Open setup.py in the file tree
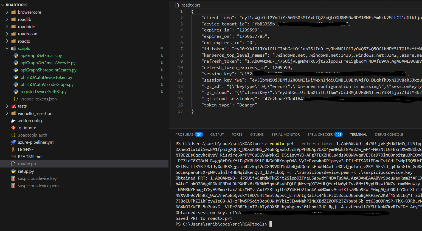Image resolution: width=422 pixels, height=231 pixels. pyautogui.click(x=26, y=171)
